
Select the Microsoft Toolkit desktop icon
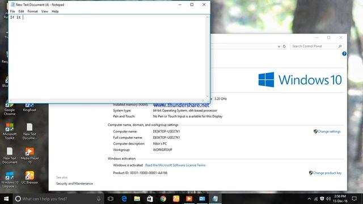click(x=10, y=131)
